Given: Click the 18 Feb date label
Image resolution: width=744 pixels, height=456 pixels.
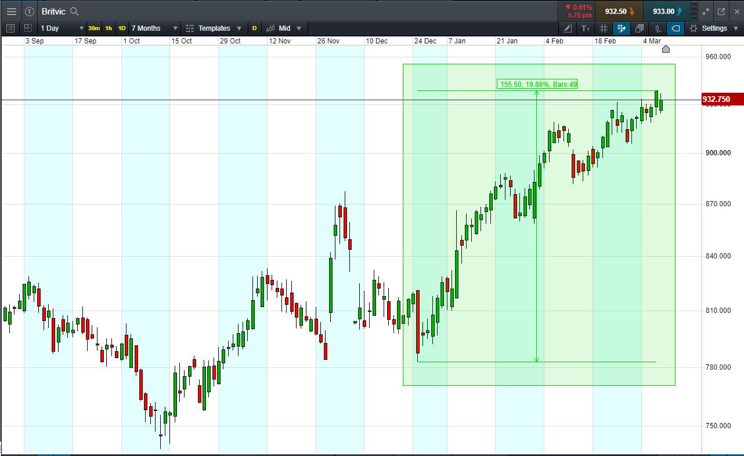Looking at the screenshot, I should 605,41.
